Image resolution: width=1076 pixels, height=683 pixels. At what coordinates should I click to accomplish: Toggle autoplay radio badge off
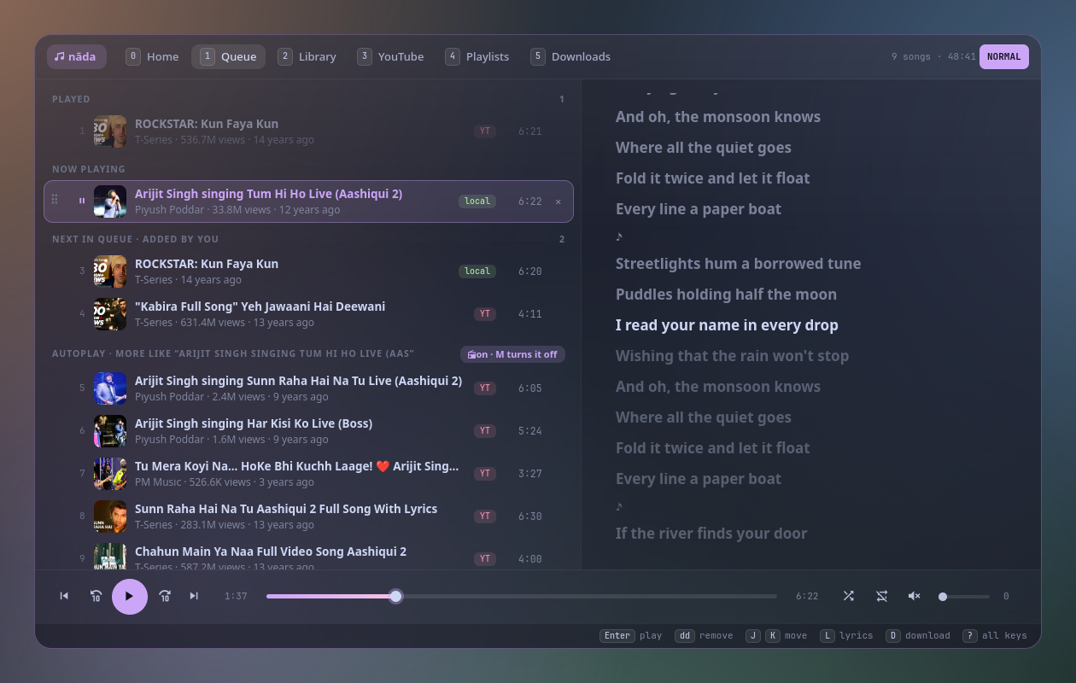pos(512,354)
